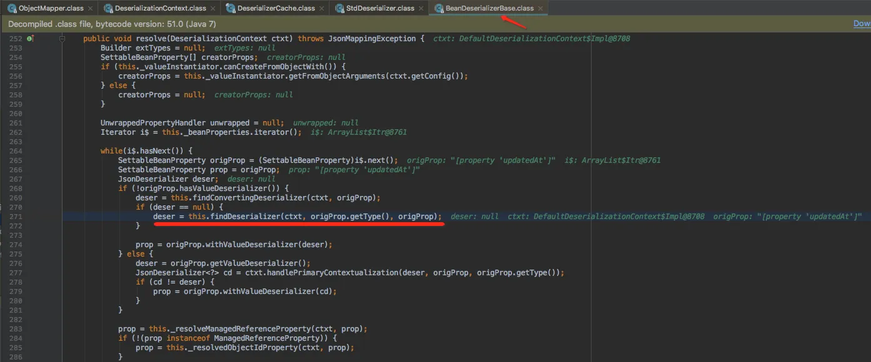Close the DeserializationContext.class tab
The height and width of the screenshot is (362, 871).
pyautogui.click(x=213, y=9)
